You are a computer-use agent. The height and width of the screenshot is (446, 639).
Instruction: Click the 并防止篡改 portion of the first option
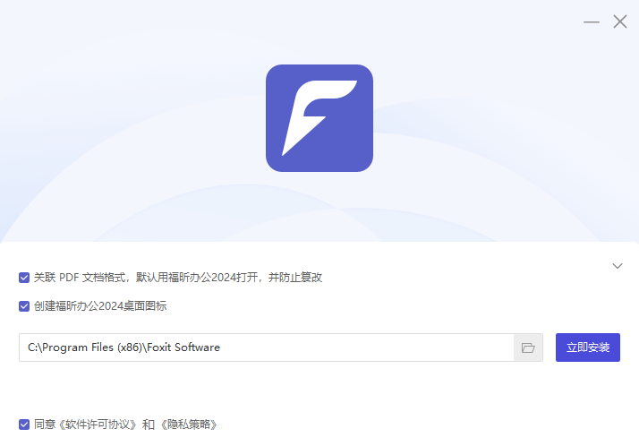tap(295, 278)
